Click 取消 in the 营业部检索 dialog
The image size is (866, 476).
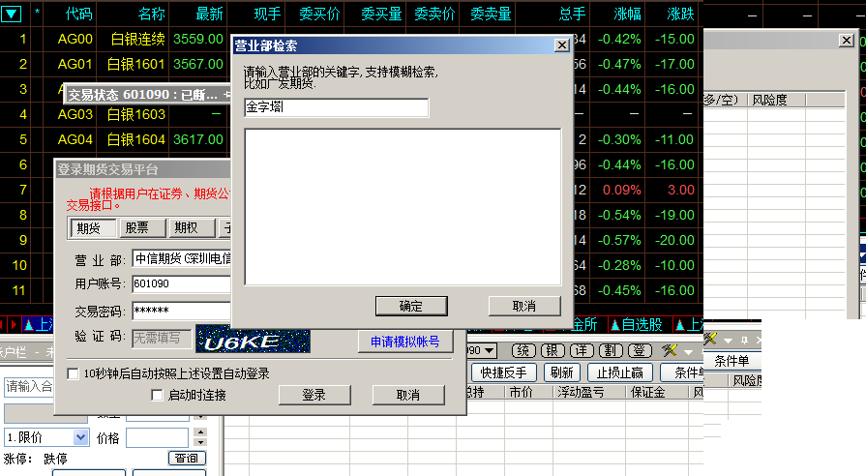[x=523, y=306]
